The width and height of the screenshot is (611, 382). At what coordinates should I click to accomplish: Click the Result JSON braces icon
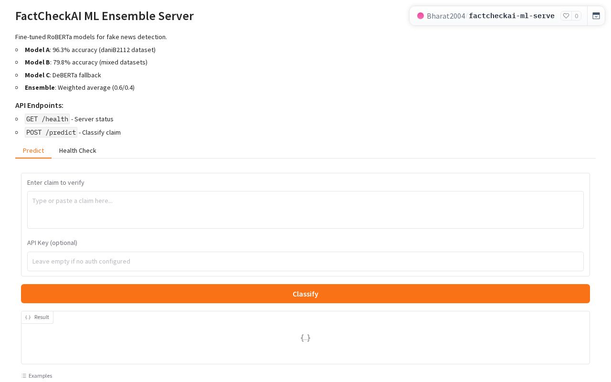coord(28,317)
